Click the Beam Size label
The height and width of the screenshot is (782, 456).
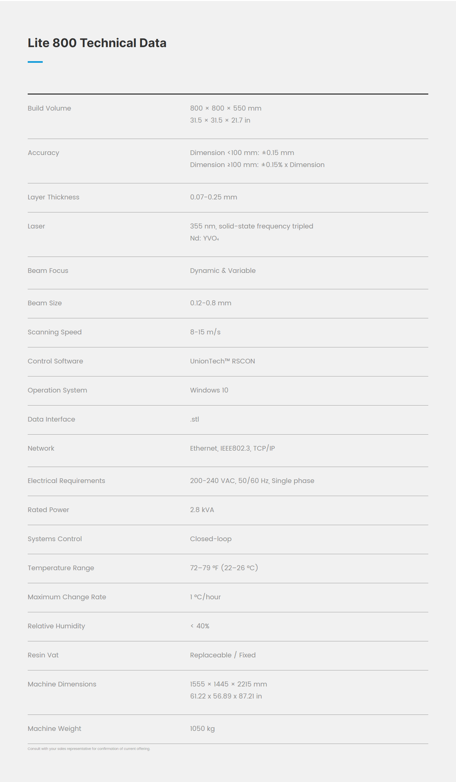point(45,303)
